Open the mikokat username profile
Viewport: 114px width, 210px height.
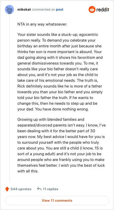pyautogui.click(x=24, y=10)
